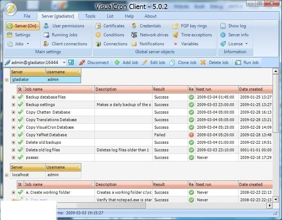Click the vertical scrollbar up arrow

(x=276, y=71)
